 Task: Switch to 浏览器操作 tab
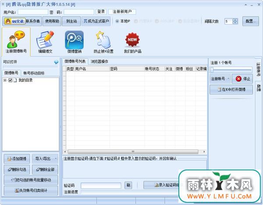pyautogui.click(x=100, y=61)
